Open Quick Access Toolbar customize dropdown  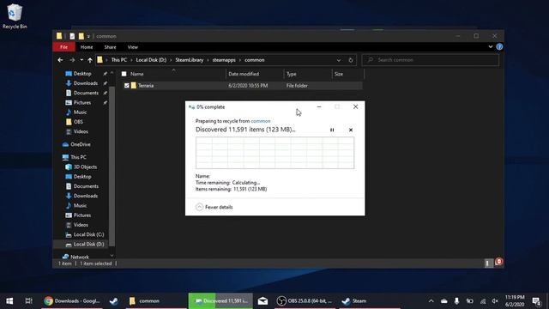pos(88,36)
